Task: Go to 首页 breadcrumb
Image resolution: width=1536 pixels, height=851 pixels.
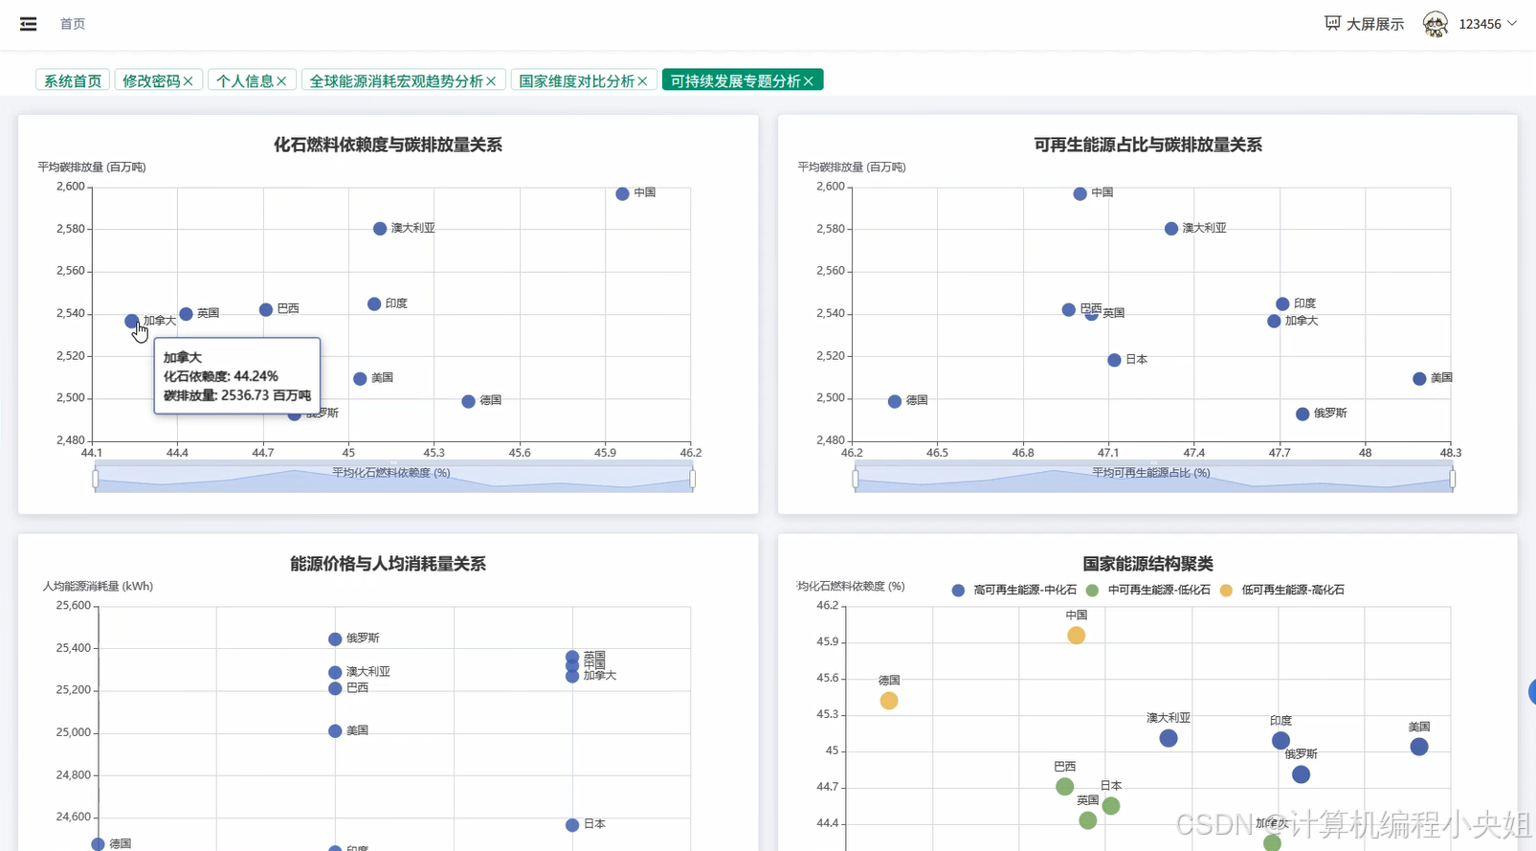Action: click(73, 24)
